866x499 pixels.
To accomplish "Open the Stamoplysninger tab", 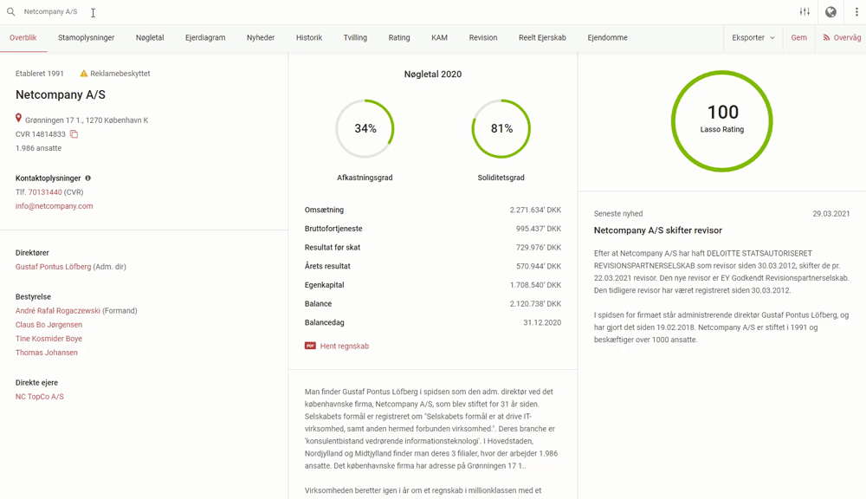I will 86,37.
